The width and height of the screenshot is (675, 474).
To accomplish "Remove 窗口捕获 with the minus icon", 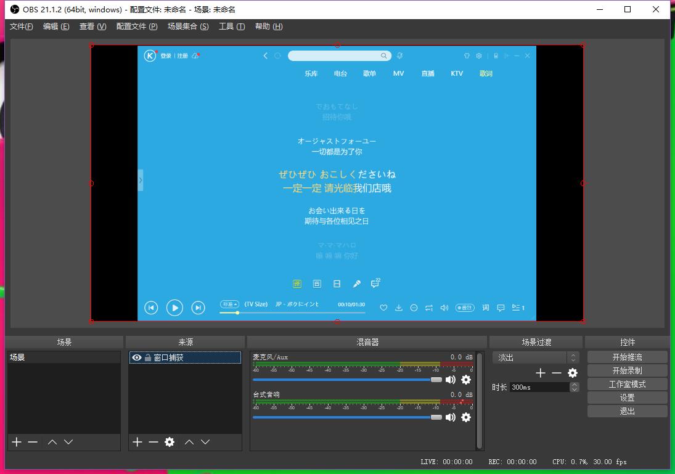I will tap(153, 441).
